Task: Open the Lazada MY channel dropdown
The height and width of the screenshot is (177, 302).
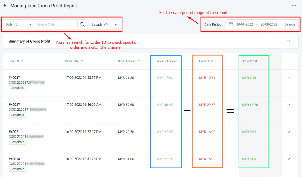Action: (x=104, y=25)
